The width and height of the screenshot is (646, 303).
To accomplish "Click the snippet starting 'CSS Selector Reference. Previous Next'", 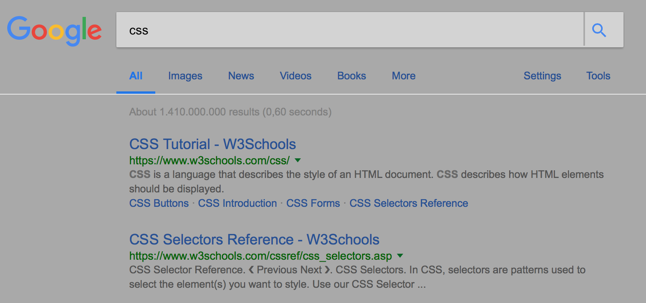I will tap(357, 277).
